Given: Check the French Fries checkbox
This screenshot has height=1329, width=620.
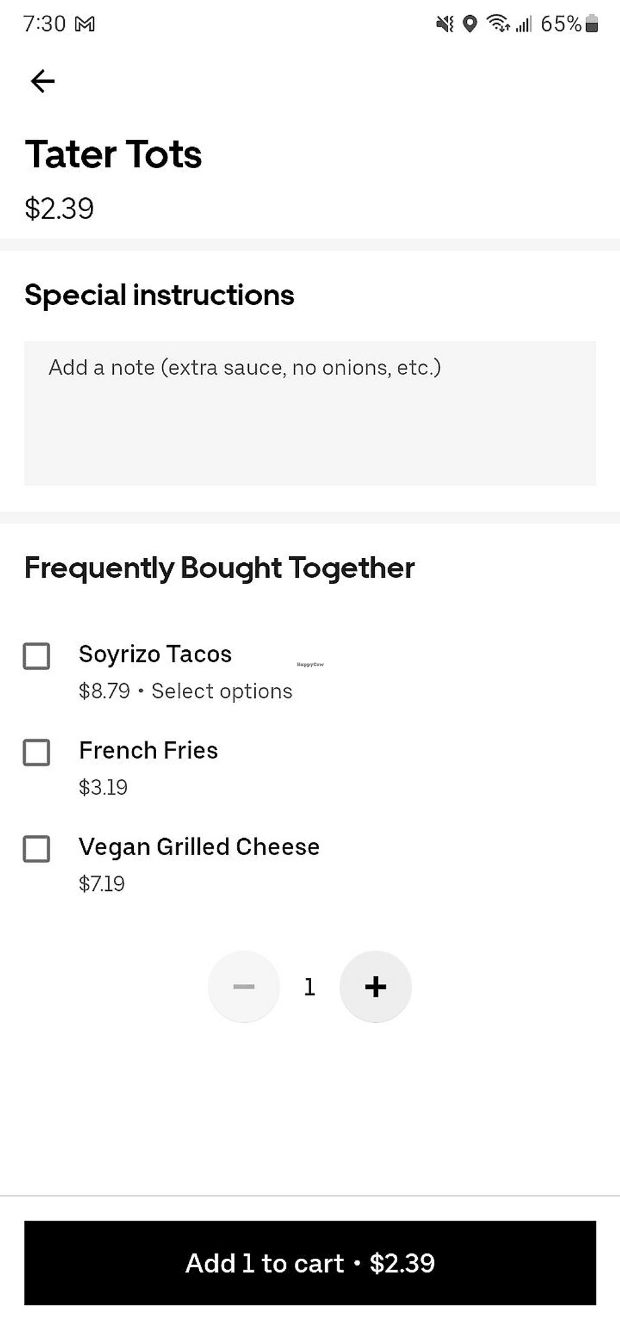Looking at the screenshot, I should coord(36,752).
